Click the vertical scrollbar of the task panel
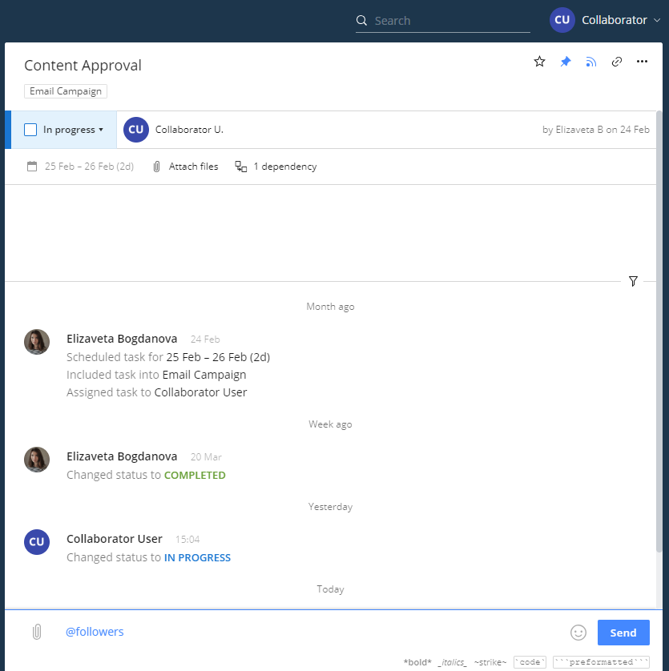This screenshot has width=669, height=671. (659, 331)
